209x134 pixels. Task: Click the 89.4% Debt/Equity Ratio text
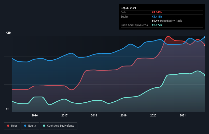pos(167,21)
